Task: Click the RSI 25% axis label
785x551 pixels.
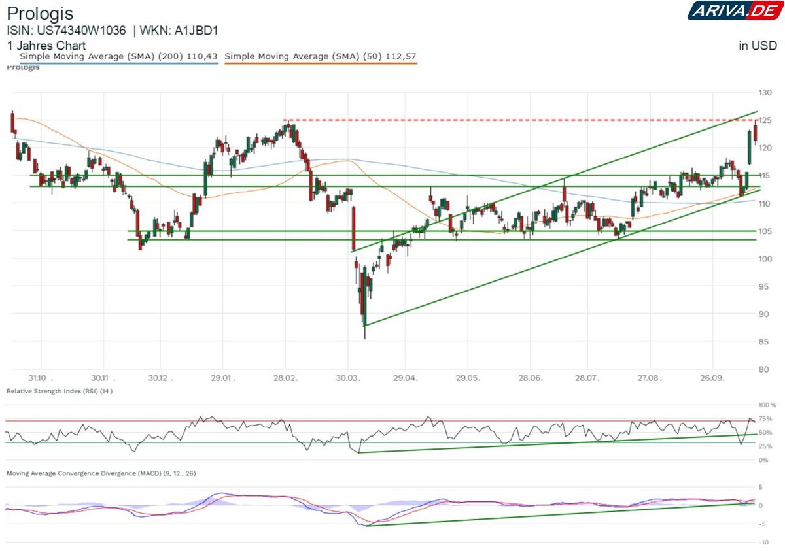Action: [767, 446]
